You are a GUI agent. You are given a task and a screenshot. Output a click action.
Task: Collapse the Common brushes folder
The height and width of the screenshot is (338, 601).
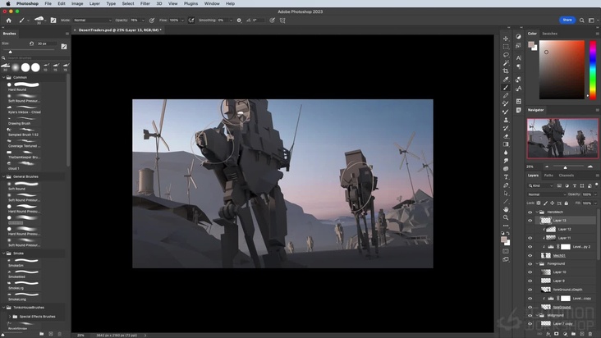(x=4, y=77)
